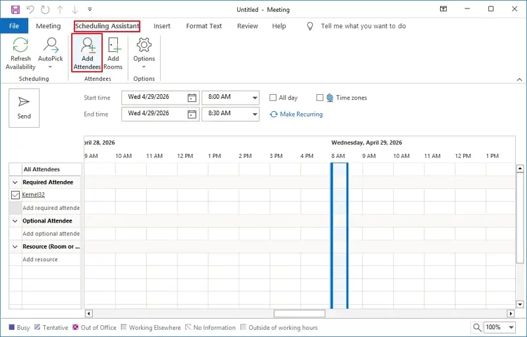Click the Wednesday, April 29, 2026 header
Image resolution: width=527 pixels, height=337 pixels.
[x=367, y=143]
